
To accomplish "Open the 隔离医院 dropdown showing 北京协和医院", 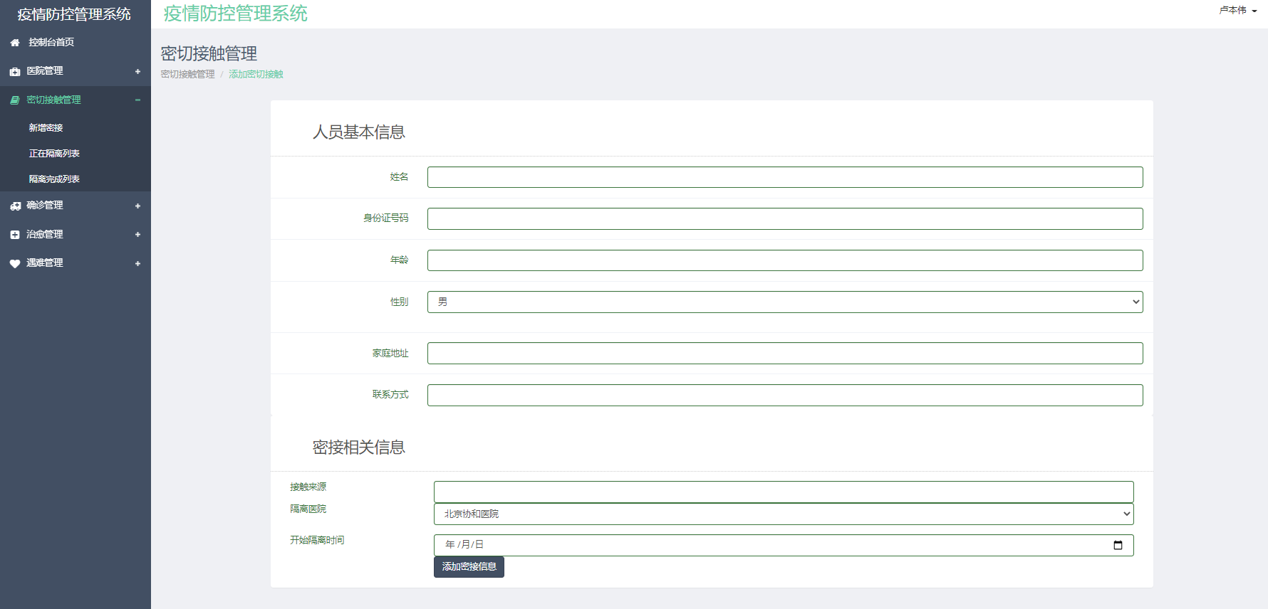I will 784,514.
